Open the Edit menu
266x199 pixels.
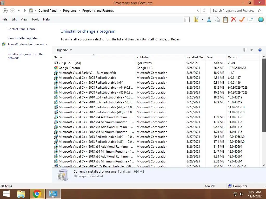(x=14, y=19)
